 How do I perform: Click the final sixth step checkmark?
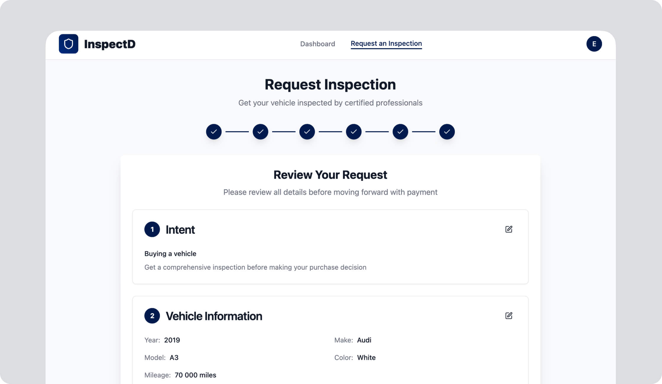coord(447,131)
